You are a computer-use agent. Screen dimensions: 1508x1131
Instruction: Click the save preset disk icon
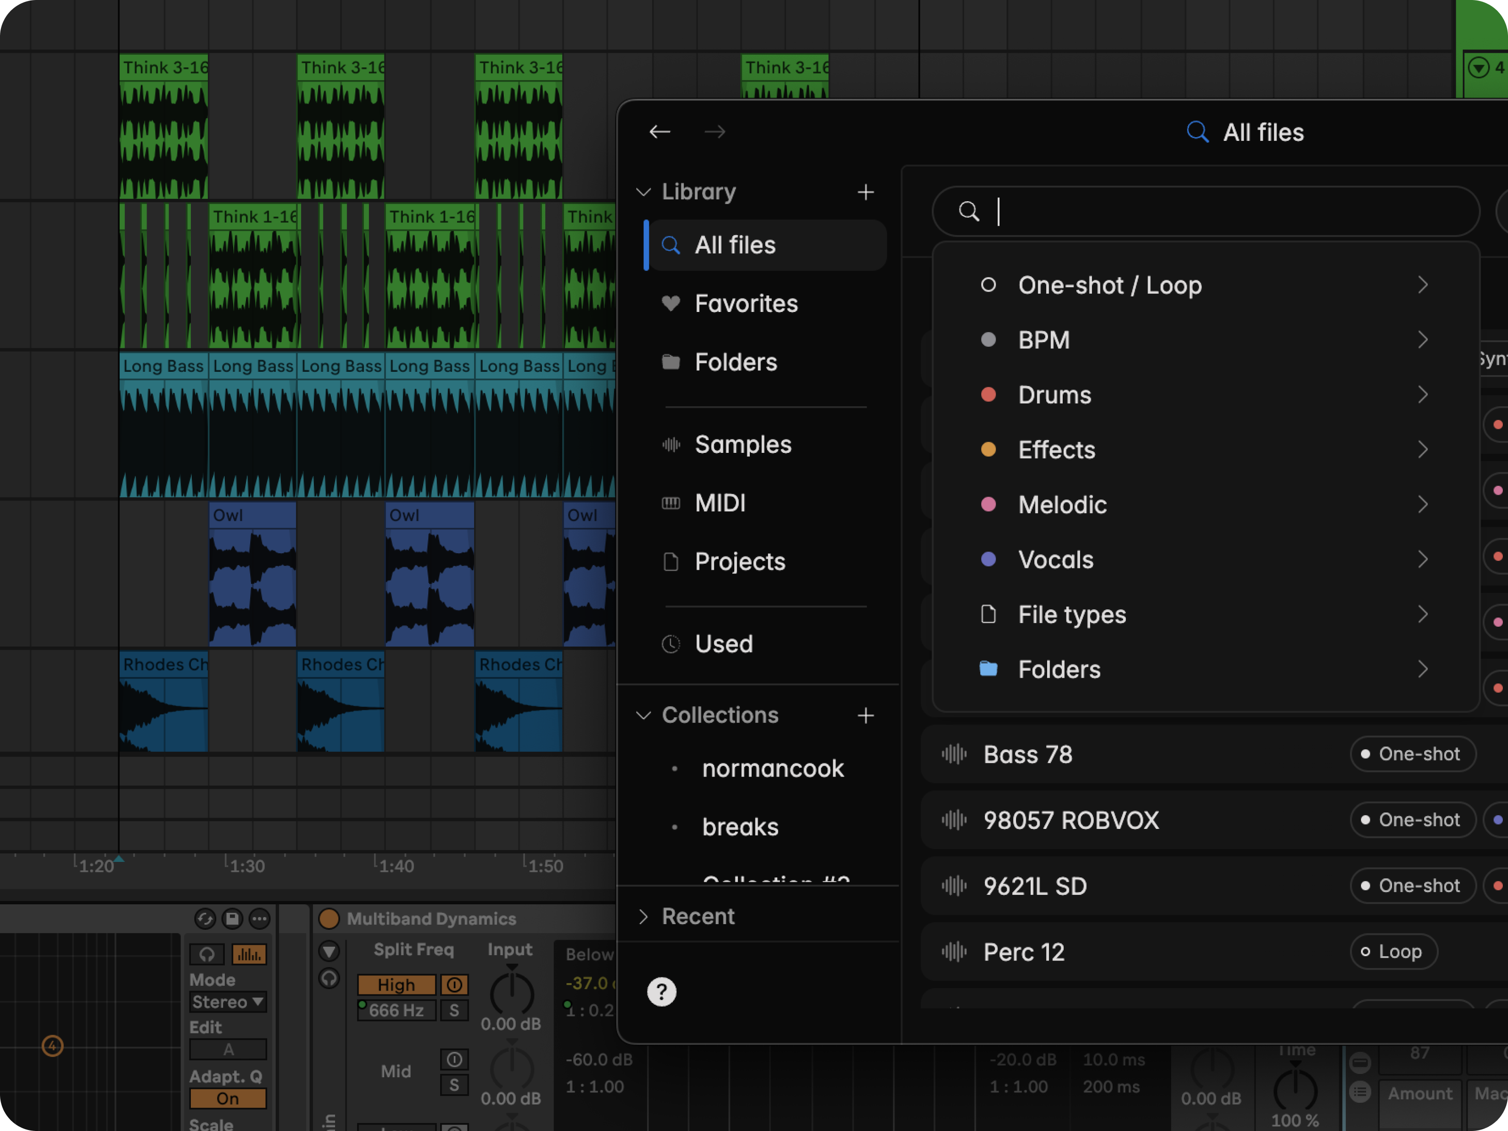click(232, 919)
